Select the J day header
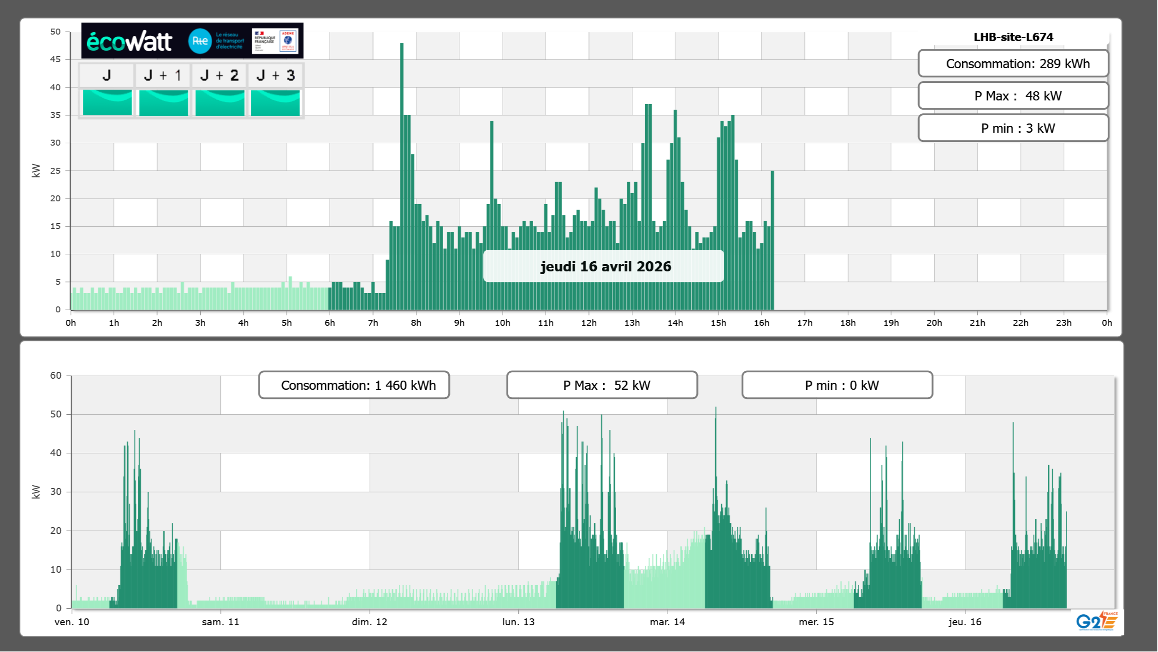This screenshot has height=652, width=1158. point(107,75)
